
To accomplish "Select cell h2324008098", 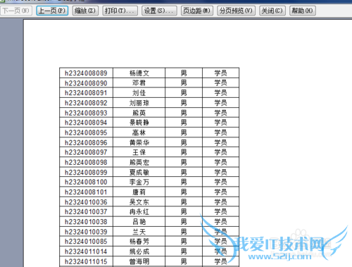I will click(x=86, y=162).
